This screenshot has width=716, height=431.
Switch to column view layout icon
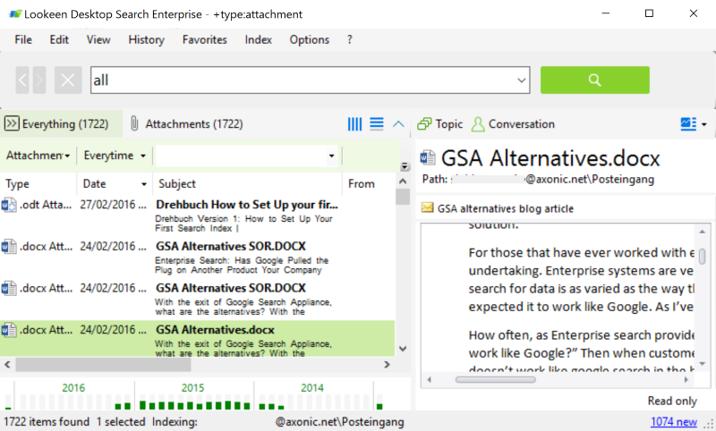point(355,123)
